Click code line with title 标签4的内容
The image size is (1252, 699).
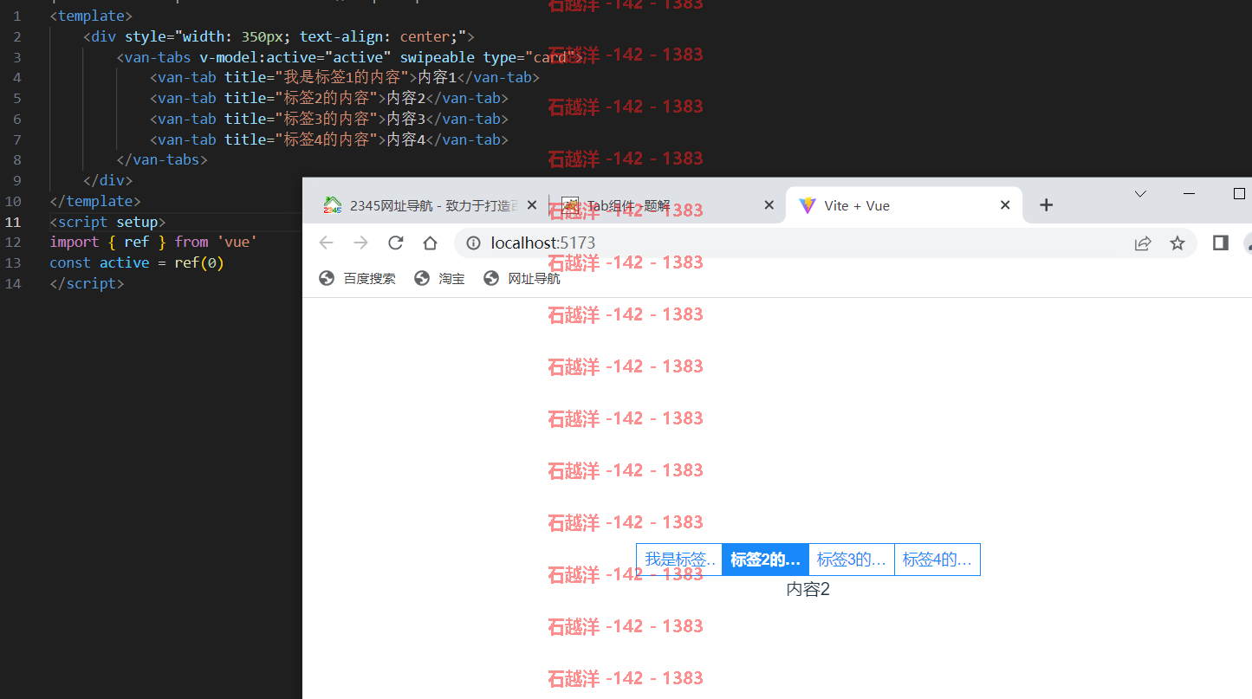(329, 139)
